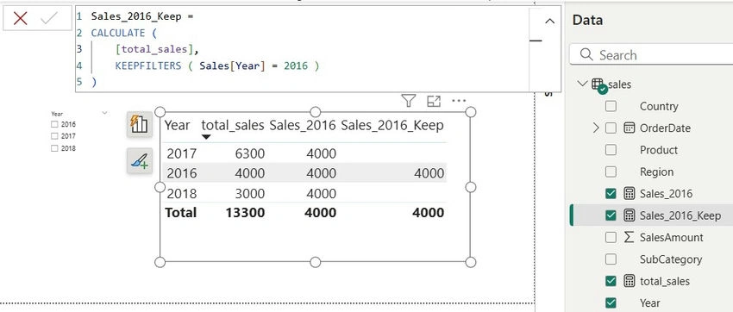Click the Region field name in Data pane
Viewport: 733px width, 312px height.
(x=657, y=172)
